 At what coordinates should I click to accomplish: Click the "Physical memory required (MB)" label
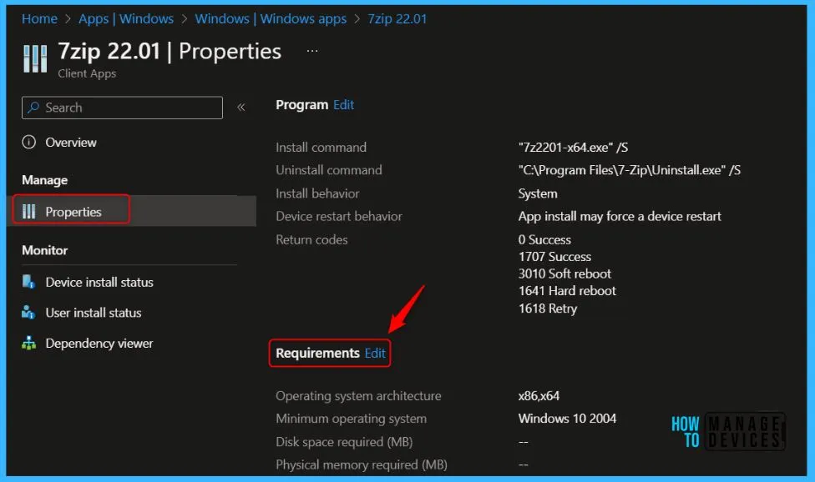[362, 464]
